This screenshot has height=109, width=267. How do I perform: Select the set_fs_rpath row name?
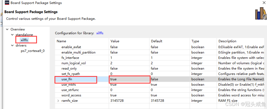click(71, 74)
